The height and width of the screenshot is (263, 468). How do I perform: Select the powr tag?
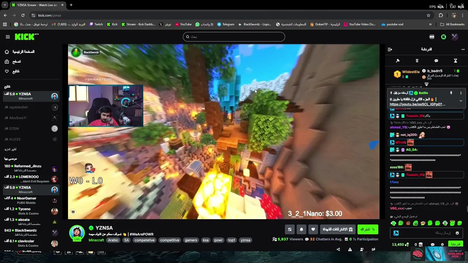(x=218, y=240)
